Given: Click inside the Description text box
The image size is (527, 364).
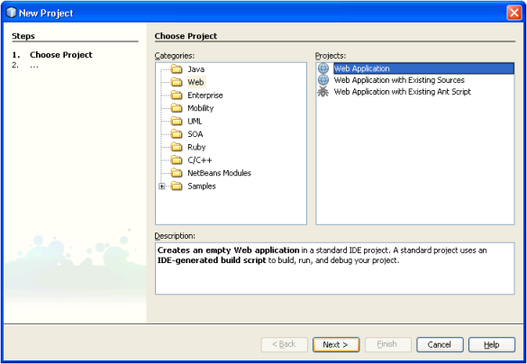Looking at the screenshot, I should 335,268.
